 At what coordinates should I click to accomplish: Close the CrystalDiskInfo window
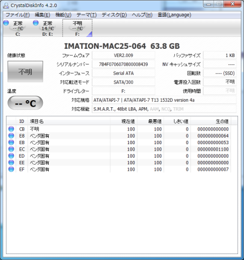pos(233,4)
